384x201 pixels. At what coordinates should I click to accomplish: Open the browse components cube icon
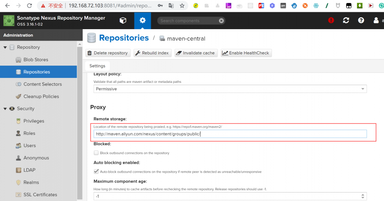tap(123, 21)
